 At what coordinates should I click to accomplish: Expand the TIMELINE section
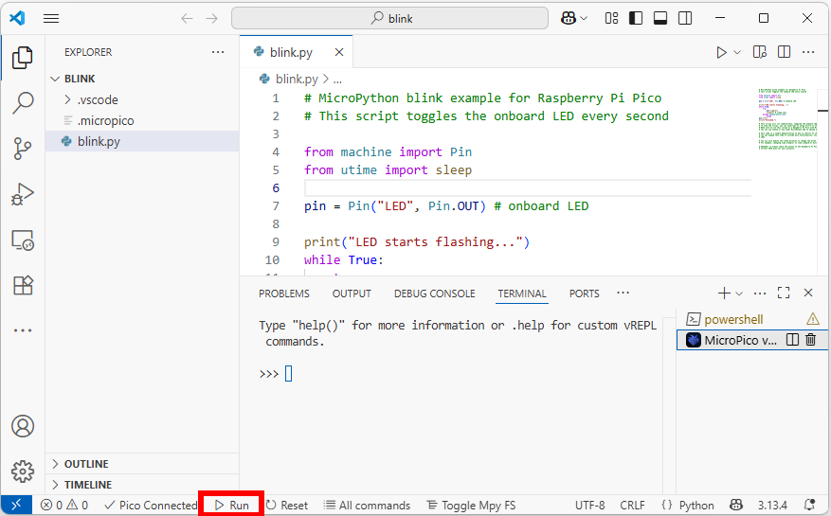click(x=142, y=484)
